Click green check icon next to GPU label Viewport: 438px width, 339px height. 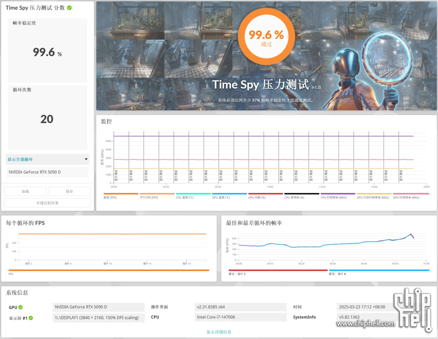pyautogui.click(x=21, y=307)
